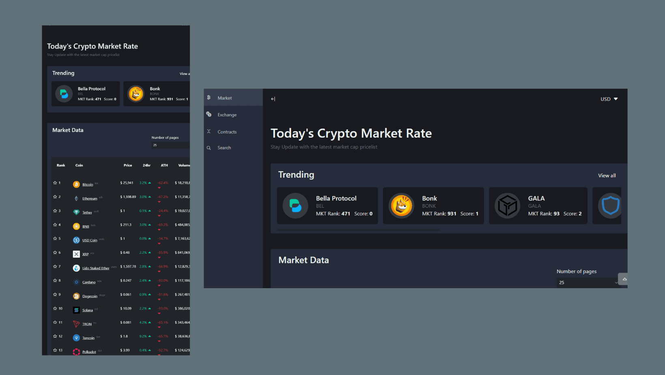This screenshot has height=375, width=665.
Task: Click View all in desktop Trending section
Action: pos(607,176)
